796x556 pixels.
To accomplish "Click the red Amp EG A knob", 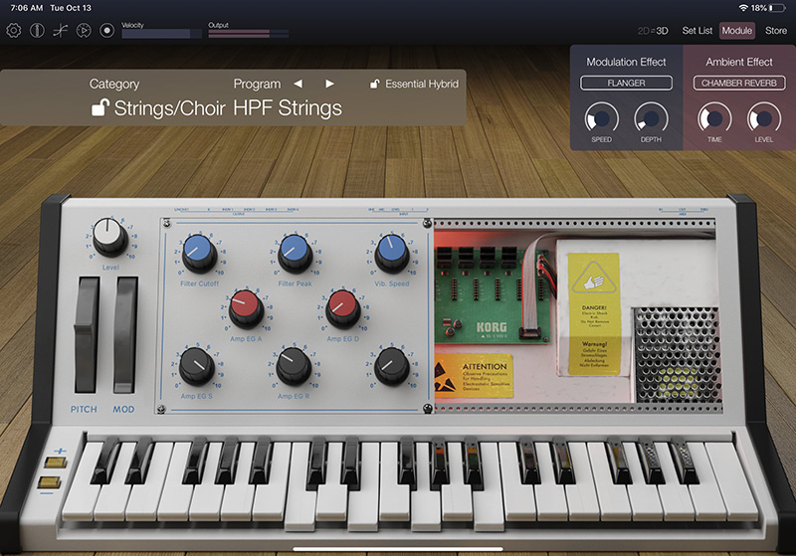I will coord(246,308).
